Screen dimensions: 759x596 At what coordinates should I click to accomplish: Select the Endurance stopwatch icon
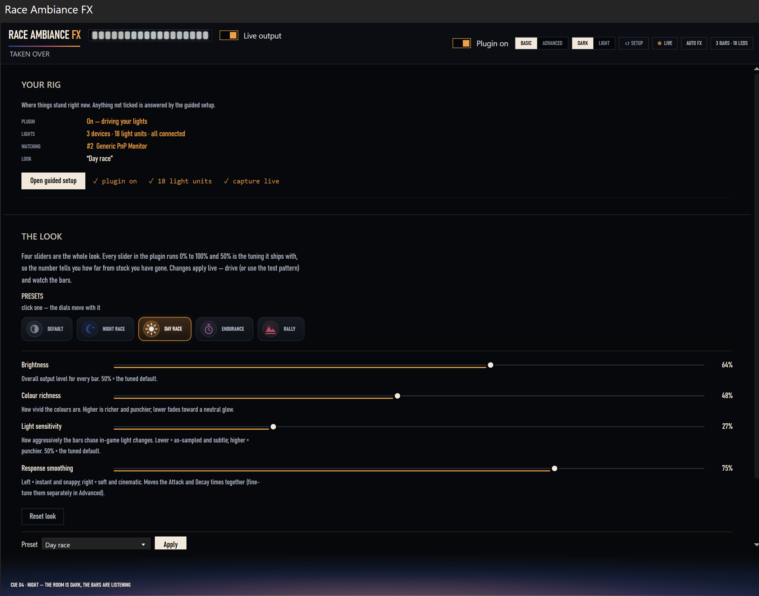(x=209, y=329)
